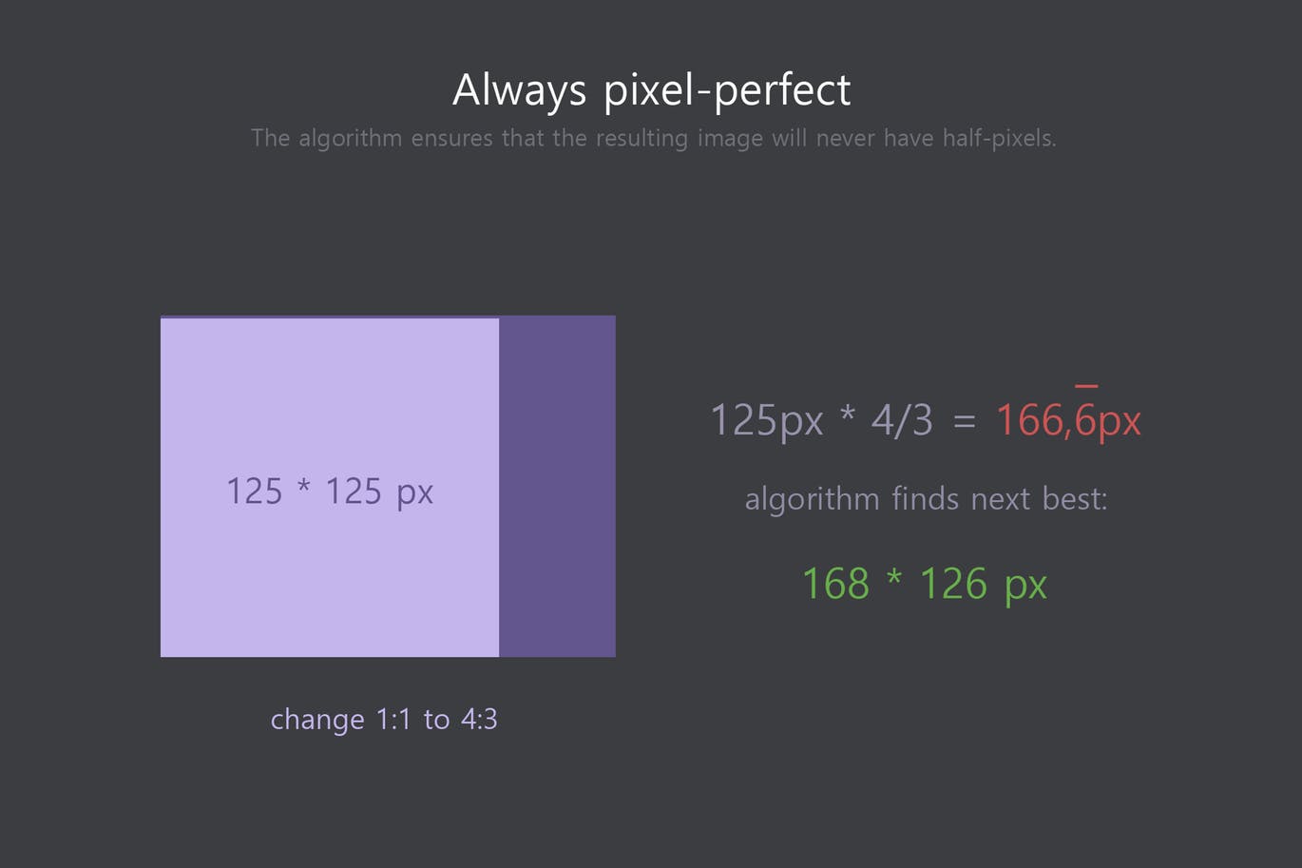Click the red overline above the repeating 6
1302x868 pixels.
[x=1086, y=386]
